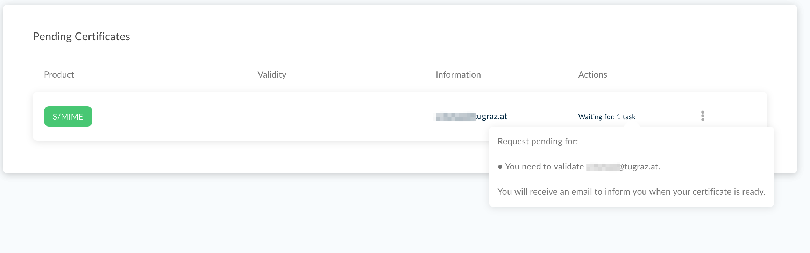Click the green S/MIME product badge
The height and width of the screenshot is (253, 810).
coord(68,116)
